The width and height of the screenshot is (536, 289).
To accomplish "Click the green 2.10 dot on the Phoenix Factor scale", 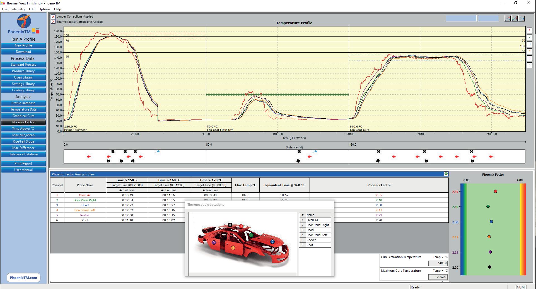I will (x=488, y=206).
